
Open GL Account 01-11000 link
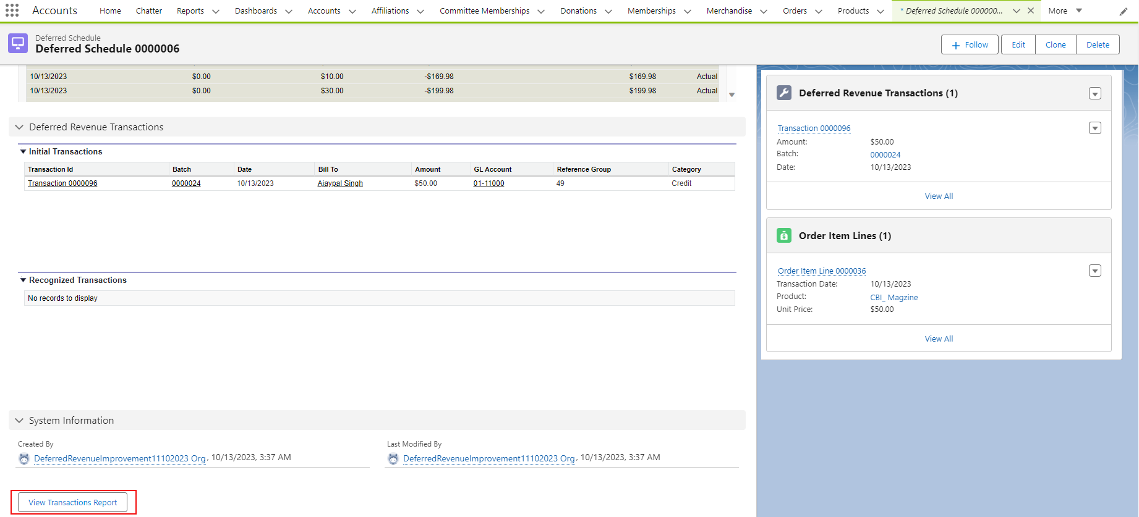(488, 183)
